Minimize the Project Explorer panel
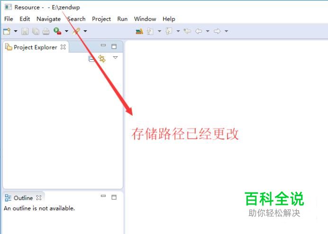 [x=103, y=45]
